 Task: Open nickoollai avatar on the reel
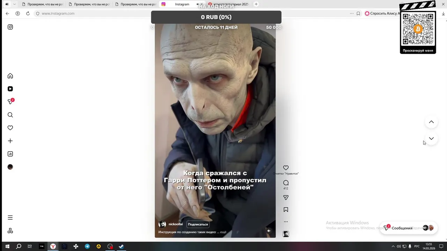click(162, 224)
